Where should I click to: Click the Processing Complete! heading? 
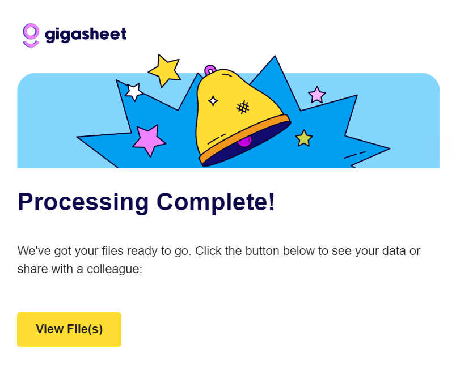146,202
